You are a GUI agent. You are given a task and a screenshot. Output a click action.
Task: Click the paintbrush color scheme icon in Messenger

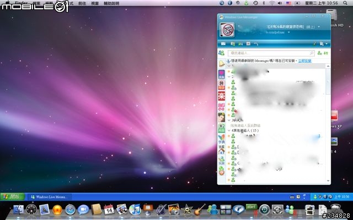point(314,44)
